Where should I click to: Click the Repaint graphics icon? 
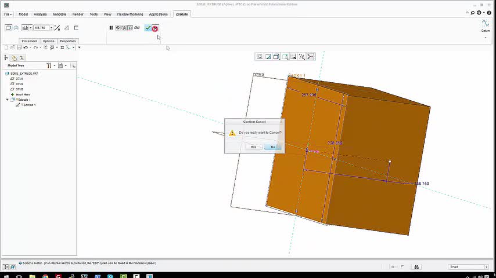(x=268, y=57)
